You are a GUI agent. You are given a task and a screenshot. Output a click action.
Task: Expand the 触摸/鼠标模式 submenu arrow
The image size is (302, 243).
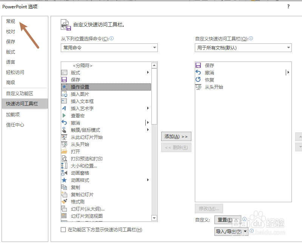[148, 129]
